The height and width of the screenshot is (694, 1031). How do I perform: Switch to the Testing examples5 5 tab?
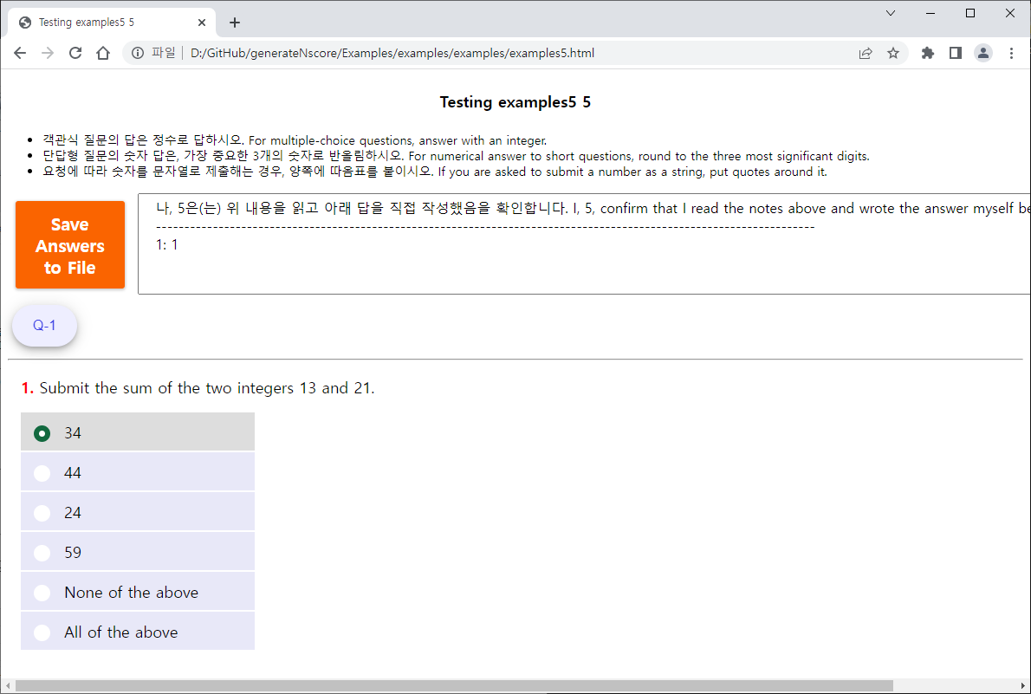point(112,23)
